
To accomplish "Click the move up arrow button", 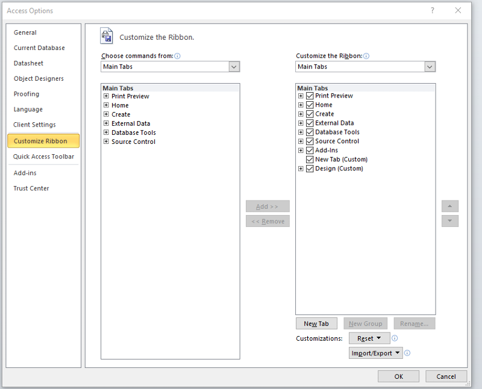I will point(450,205).
